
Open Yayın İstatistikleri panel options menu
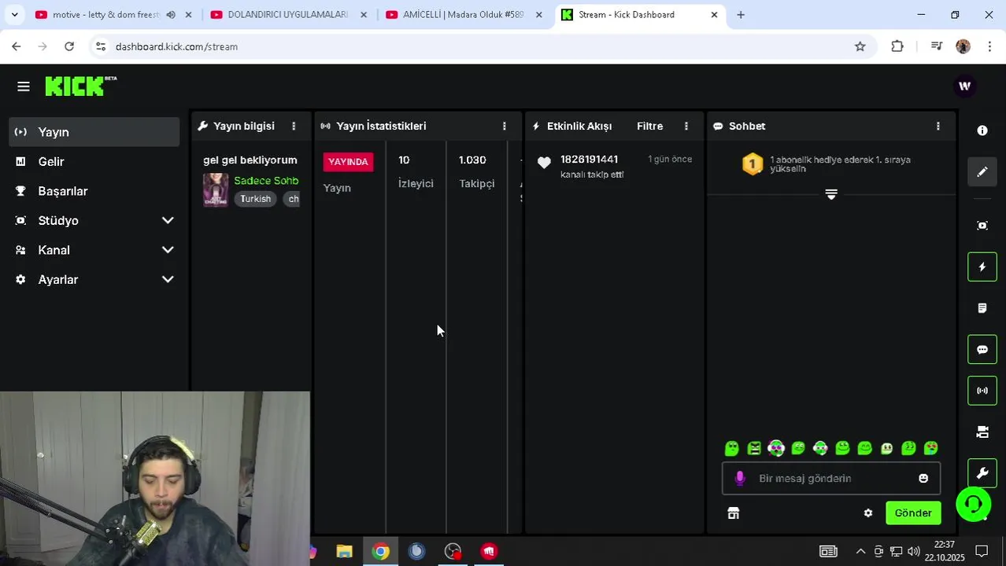(x=505, y=126)
